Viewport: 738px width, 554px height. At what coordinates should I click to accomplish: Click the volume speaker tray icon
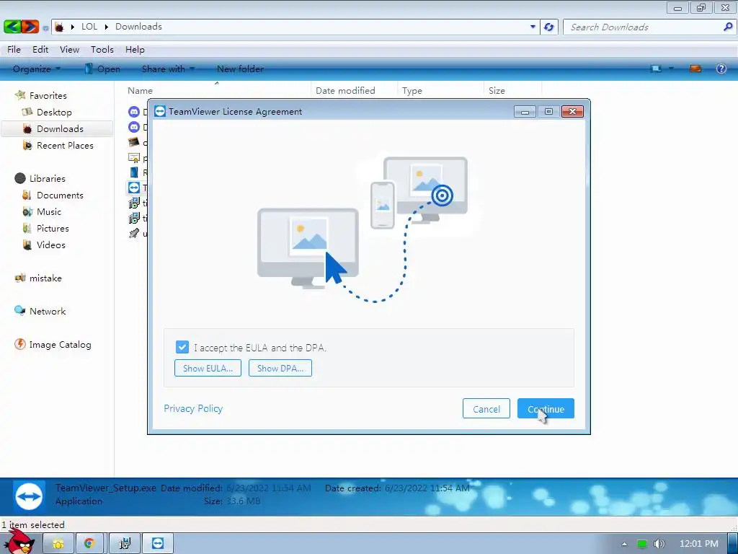(x=659, y=544)
